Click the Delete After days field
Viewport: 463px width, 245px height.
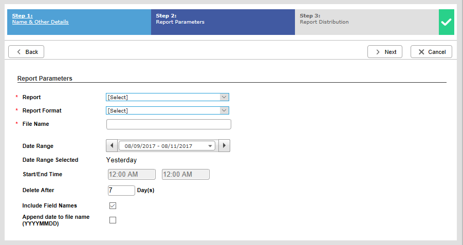click(x=121, y=191)
